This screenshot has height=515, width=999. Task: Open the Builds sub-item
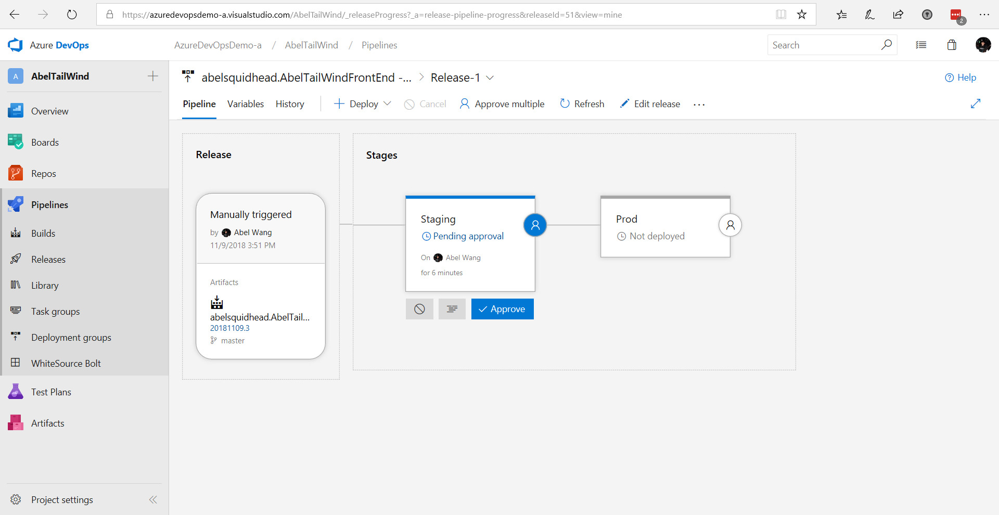[x=43, y=233]
